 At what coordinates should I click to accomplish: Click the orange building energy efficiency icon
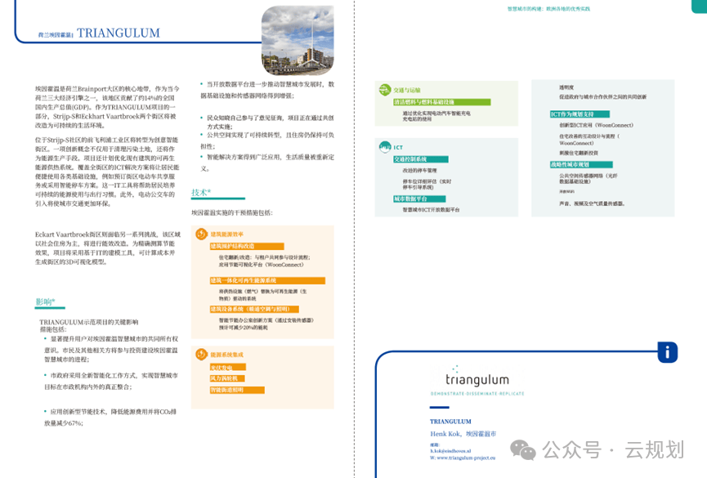[202, 234]
